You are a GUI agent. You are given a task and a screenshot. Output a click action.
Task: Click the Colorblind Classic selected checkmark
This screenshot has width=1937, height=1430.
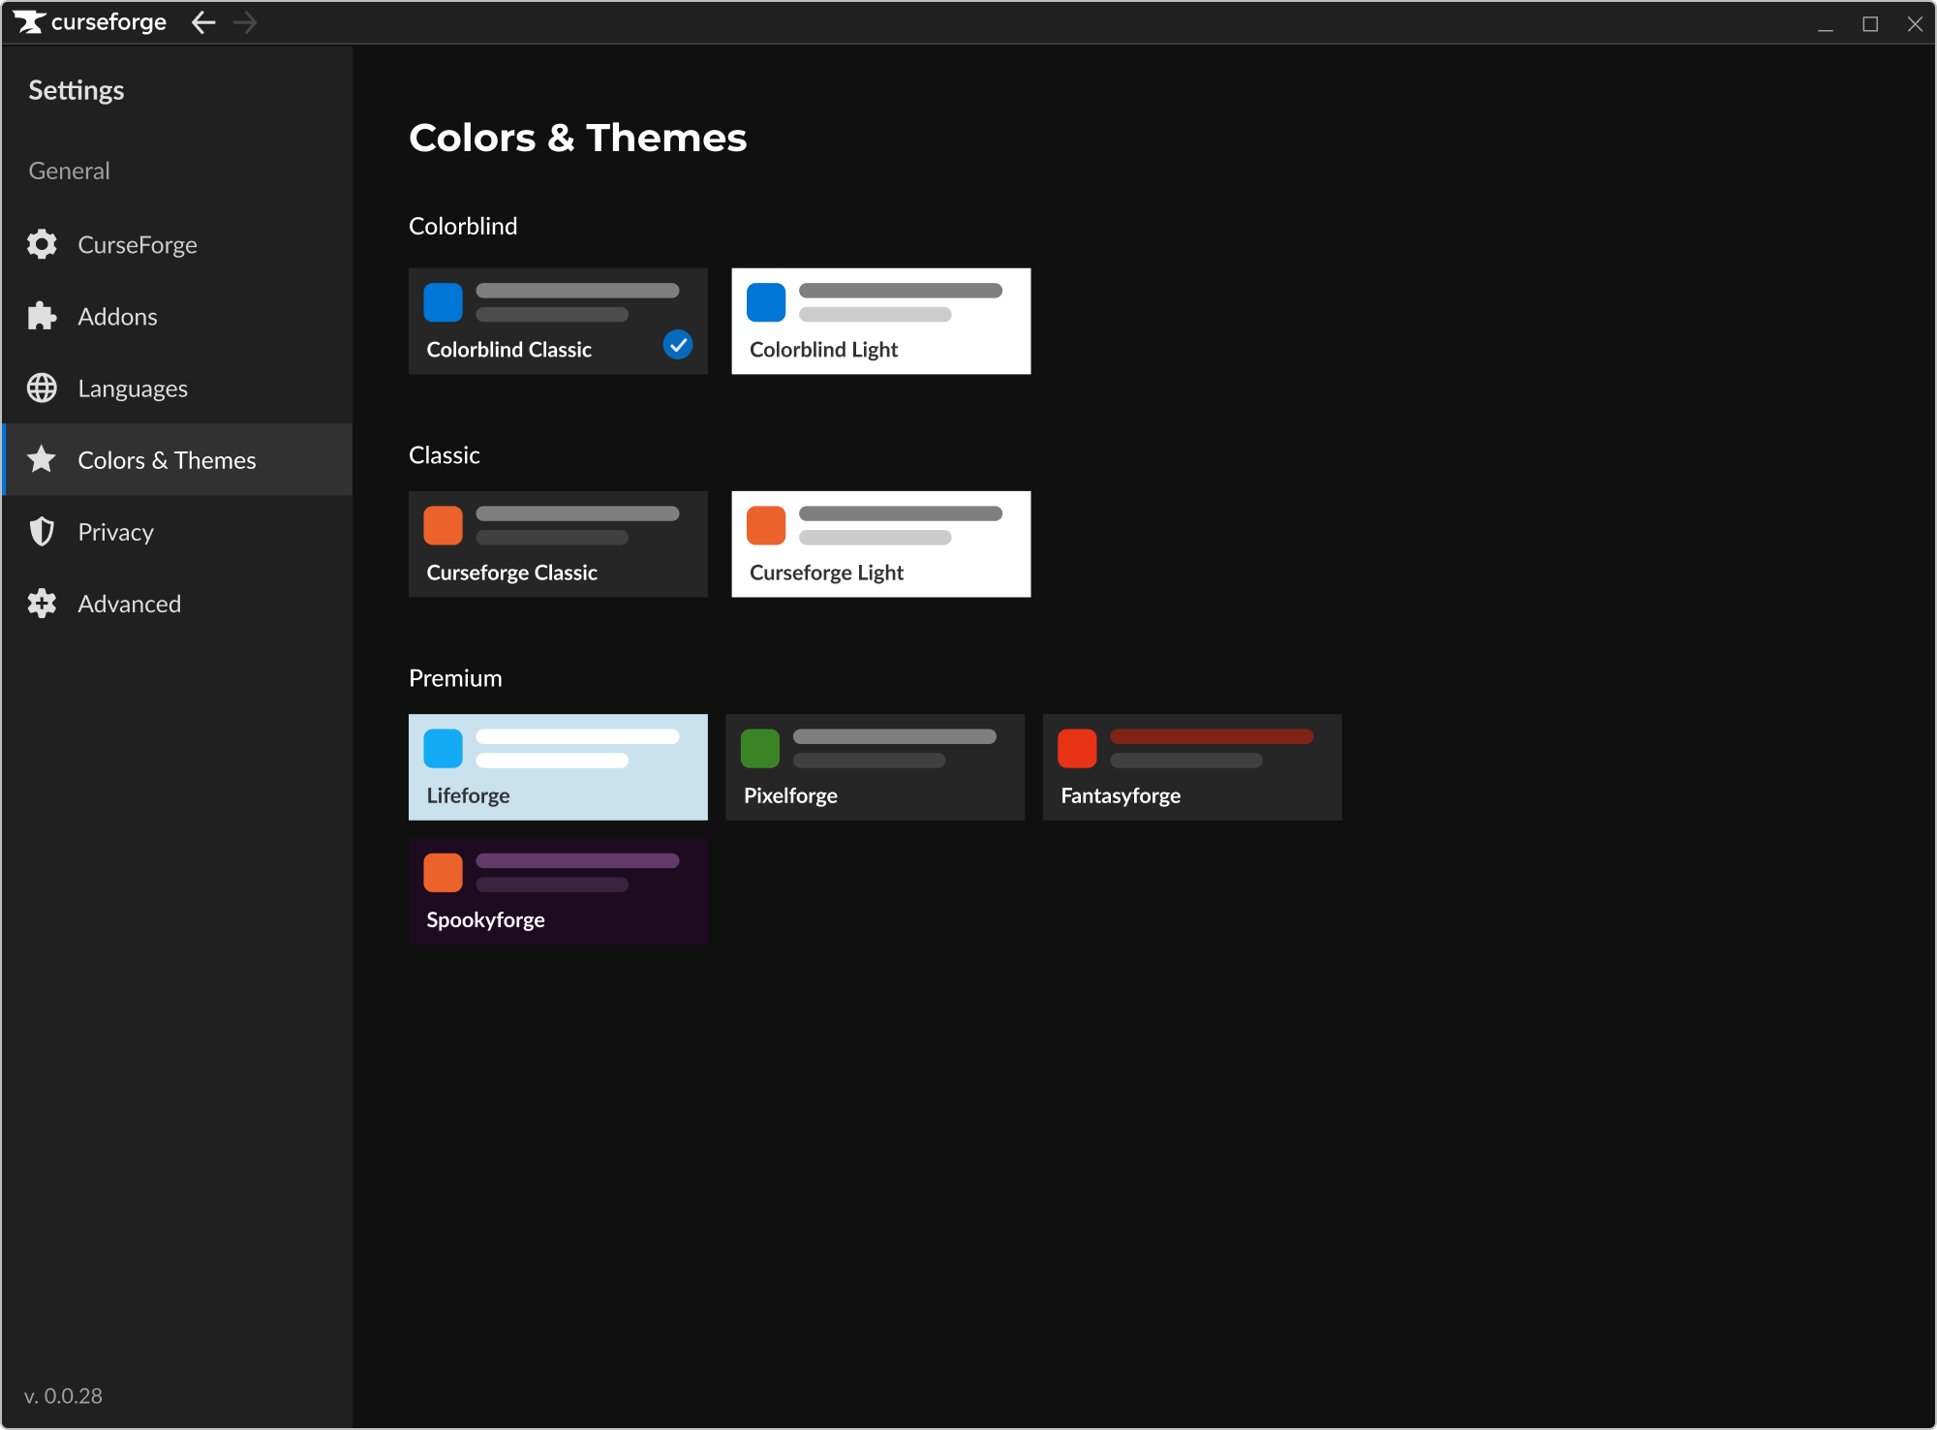click(x=677, y=344)
